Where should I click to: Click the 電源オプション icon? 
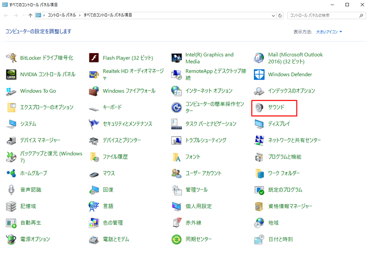click(11, 239)
